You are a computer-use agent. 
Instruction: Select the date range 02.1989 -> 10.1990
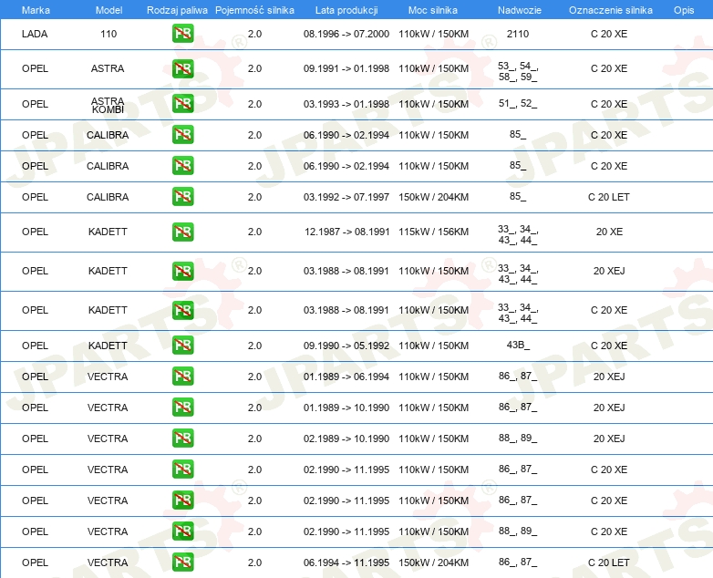click(x=346, y=439)
